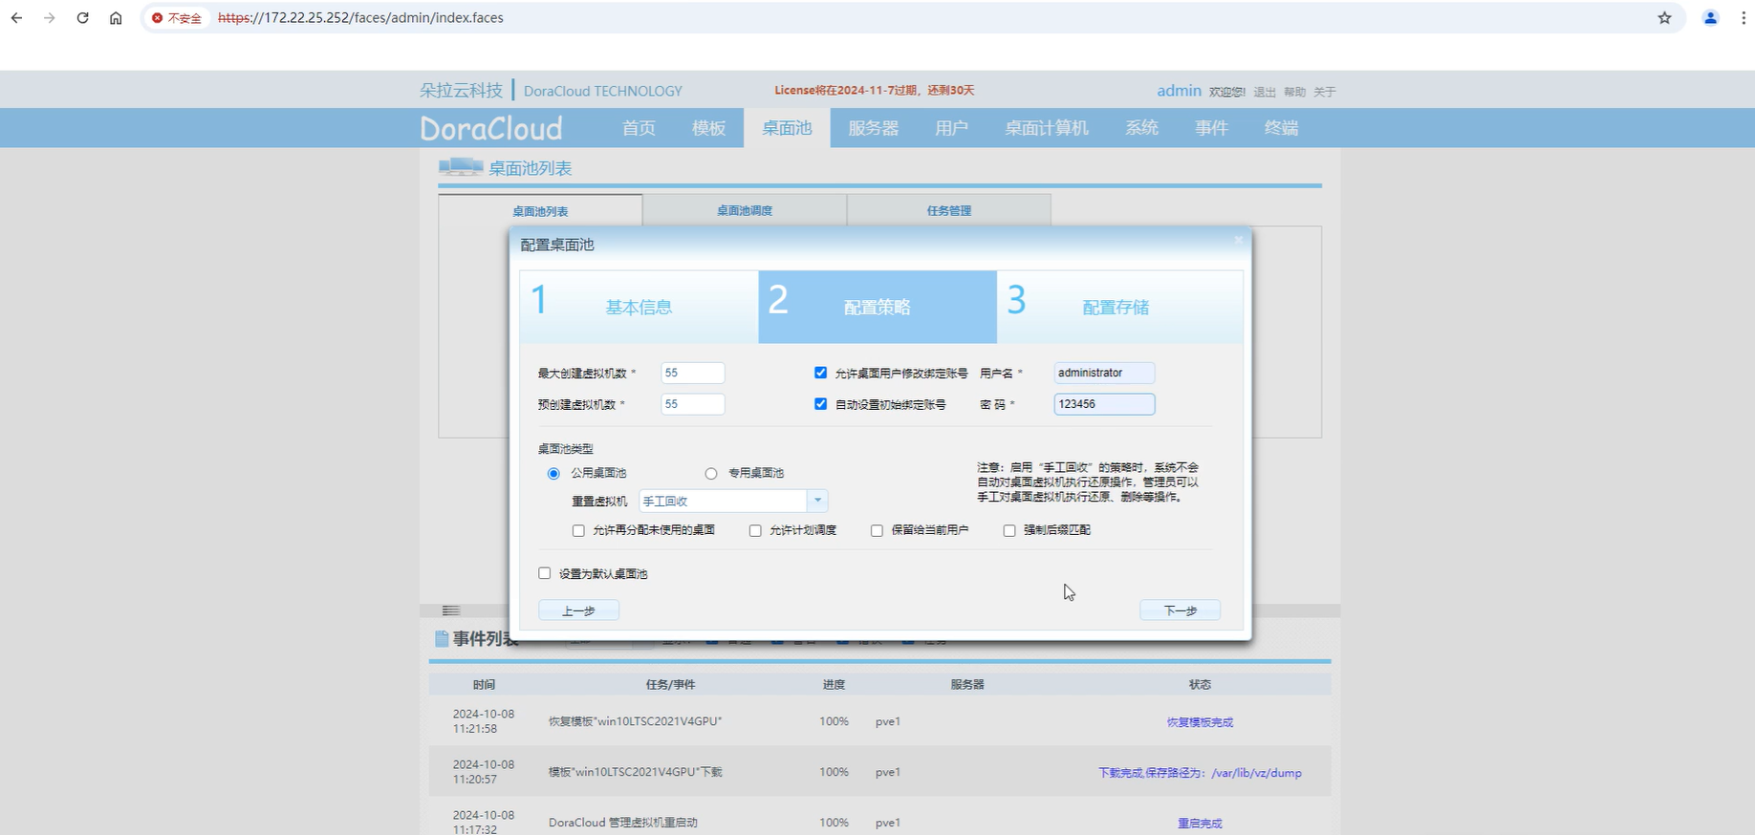Bookmark page with star icon
Screen dimensions: 1755x835
pos(1664,18)
